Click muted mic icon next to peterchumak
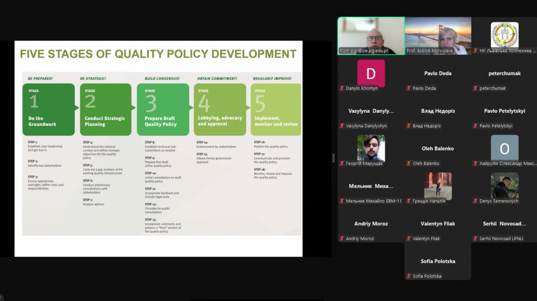Image resolution: width=537 pixels, height=301 pixels. [475, 88]
